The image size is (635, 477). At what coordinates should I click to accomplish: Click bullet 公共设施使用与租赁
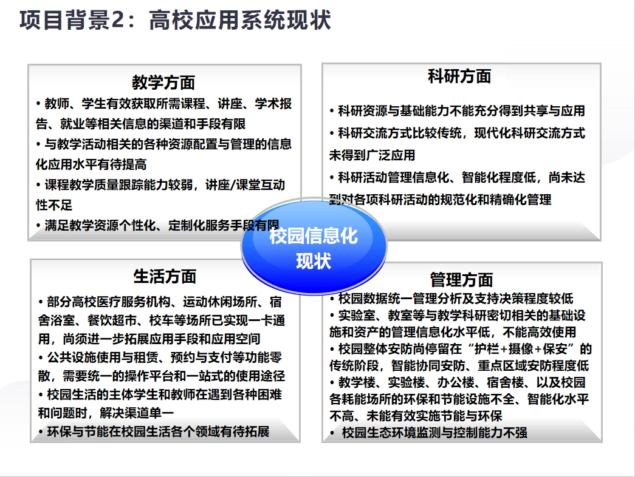(162, 367)
